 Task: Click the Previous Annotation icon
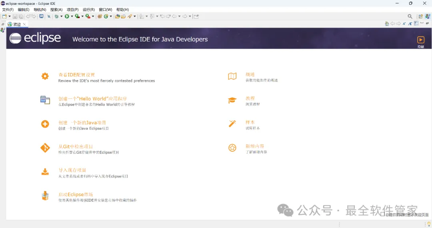(152, 16)
